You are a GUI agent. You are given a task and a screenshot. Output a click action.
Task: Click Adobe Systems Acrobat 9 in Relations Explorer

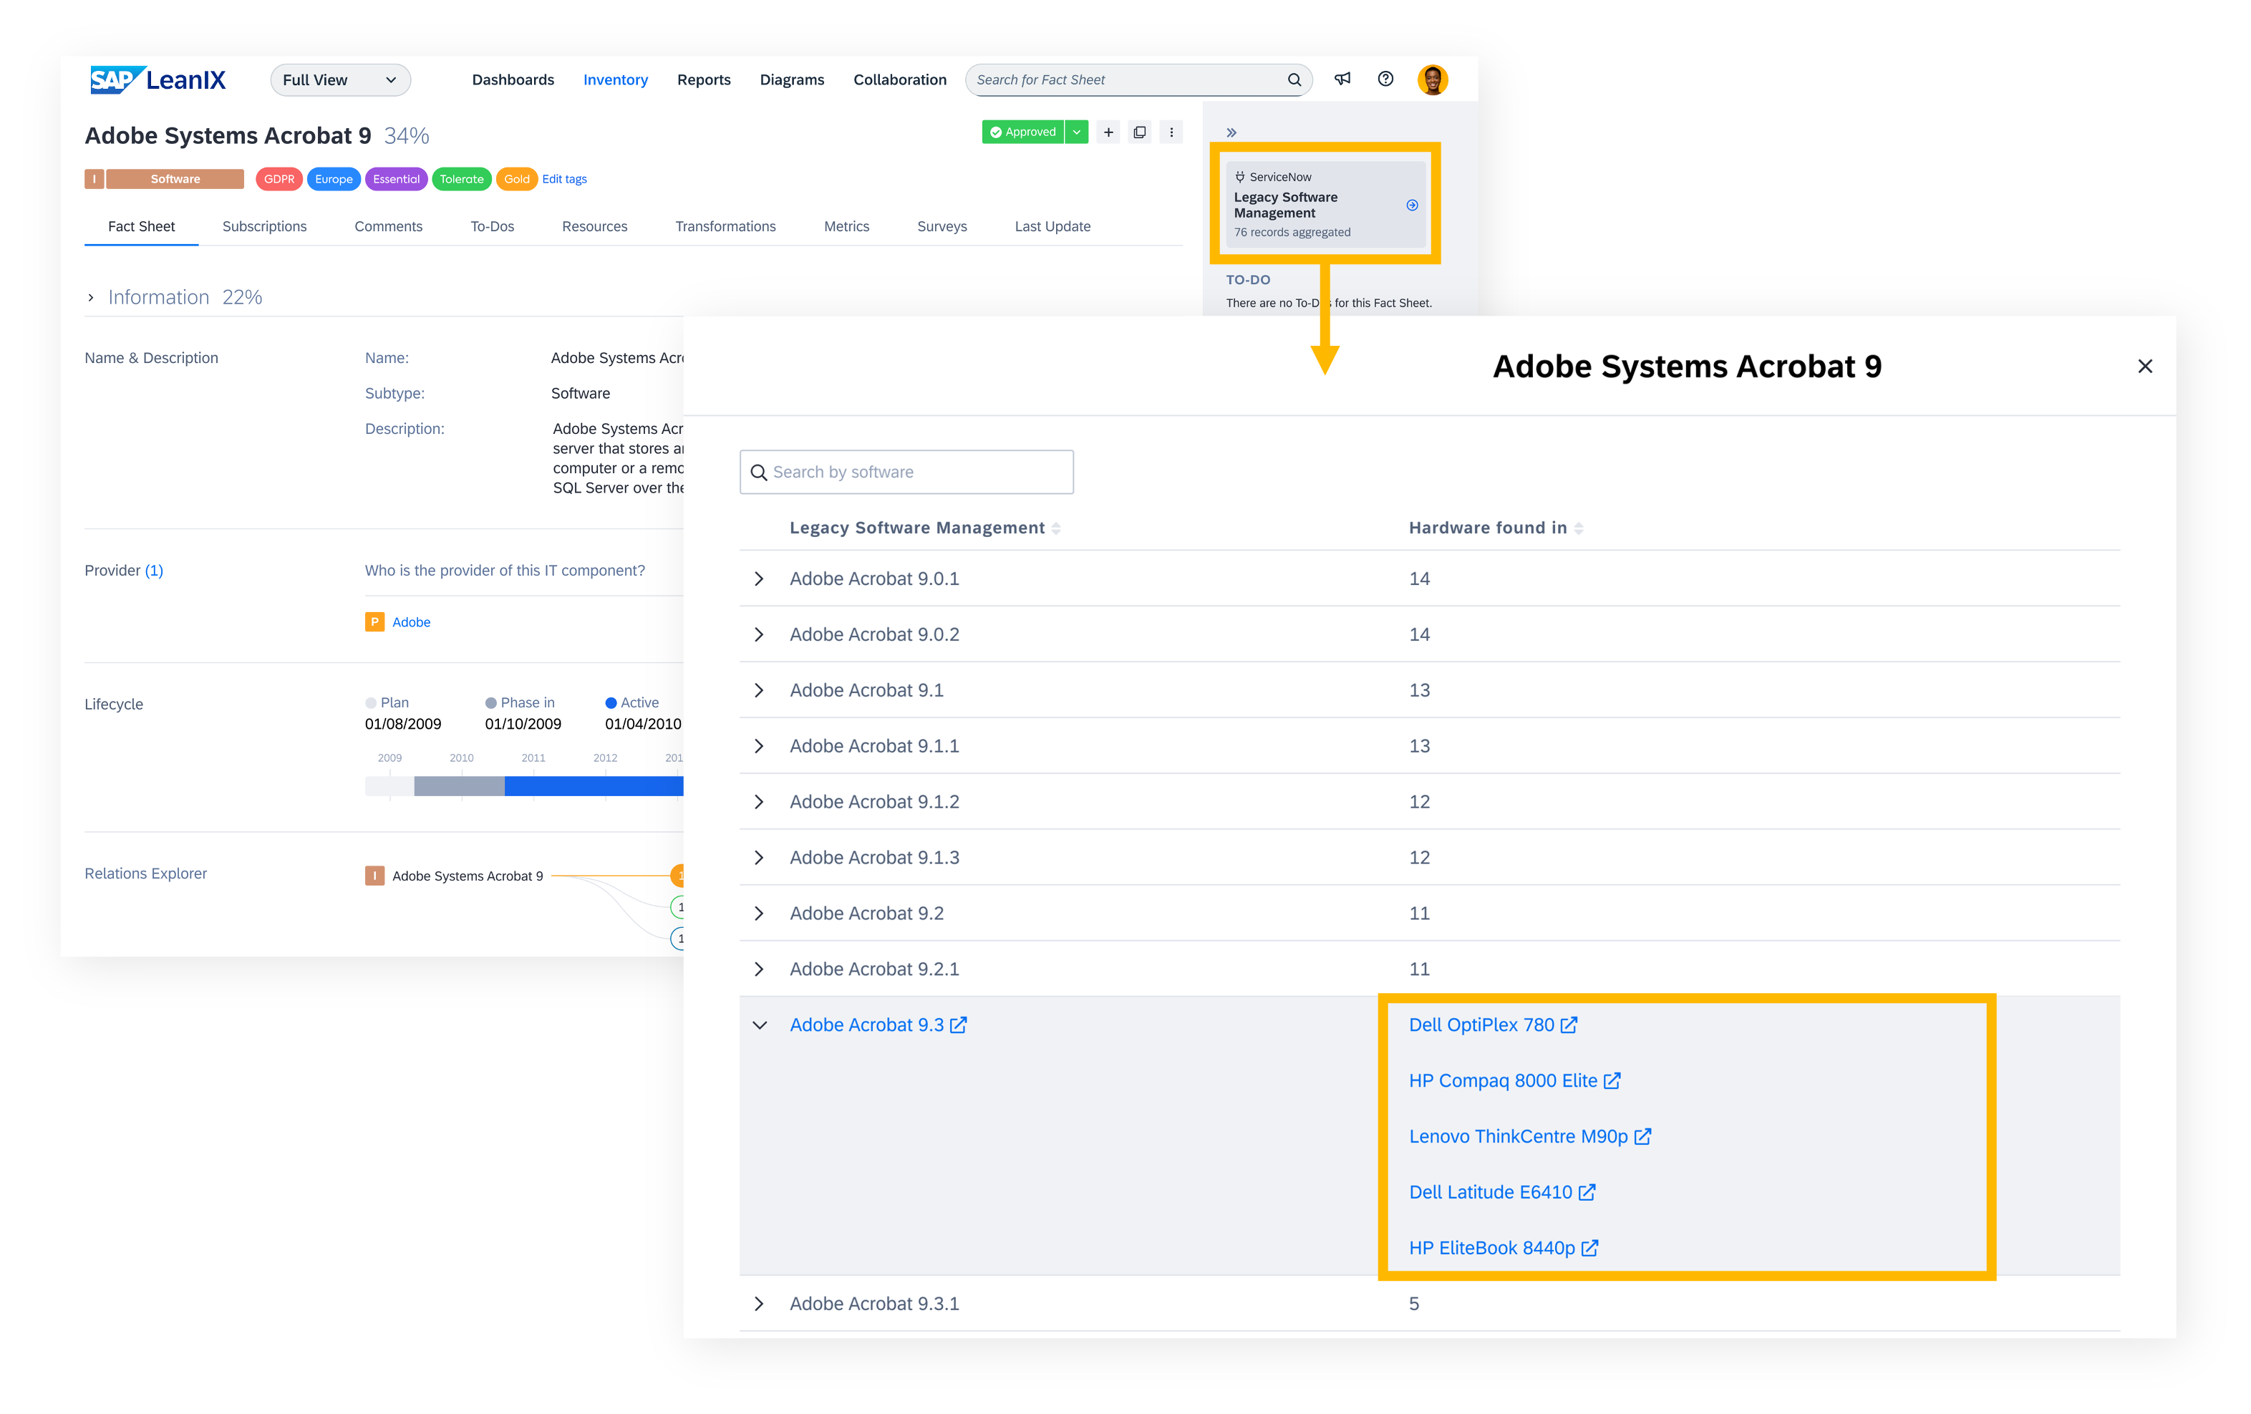468,876
